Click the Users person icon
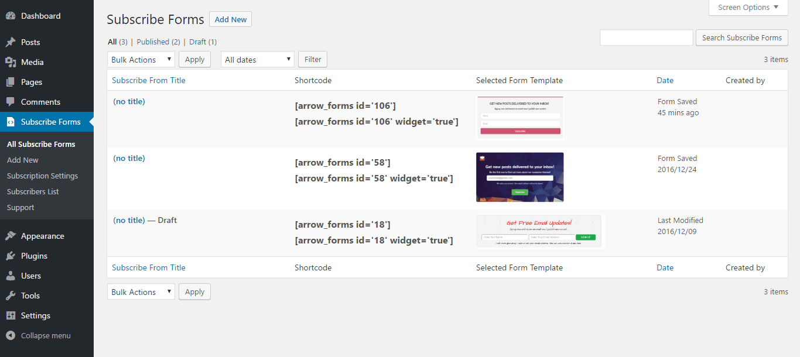Screen dimensions: 800x357 pyautogui.click(x=11, y=276)
